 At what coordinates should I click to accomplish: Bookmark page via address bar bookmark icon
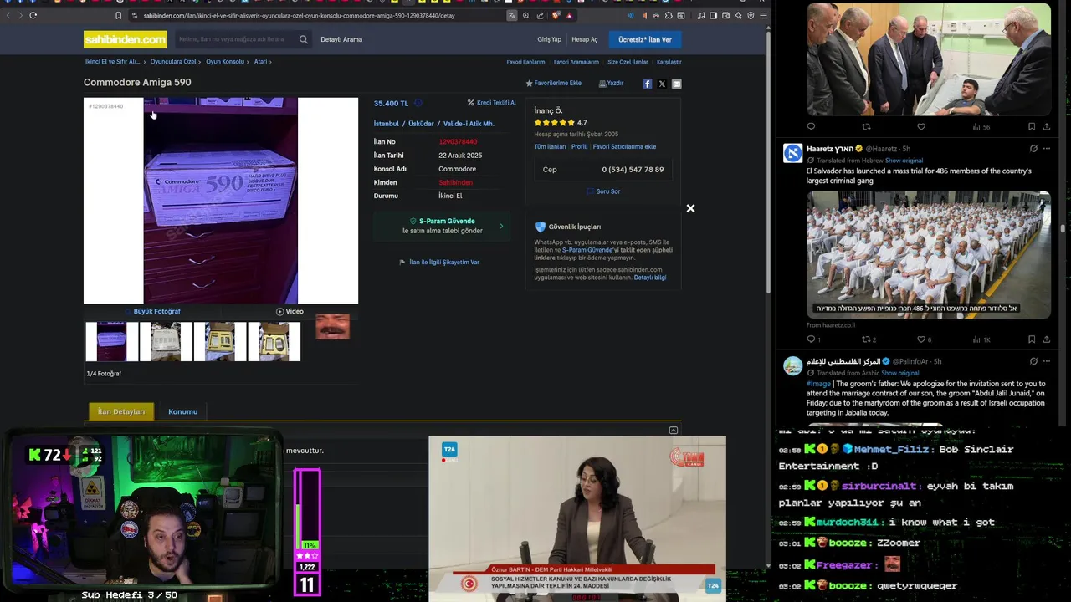click(x=118, y=15)
